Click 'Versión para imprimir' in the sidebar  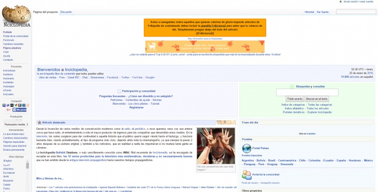coord(15,146)
